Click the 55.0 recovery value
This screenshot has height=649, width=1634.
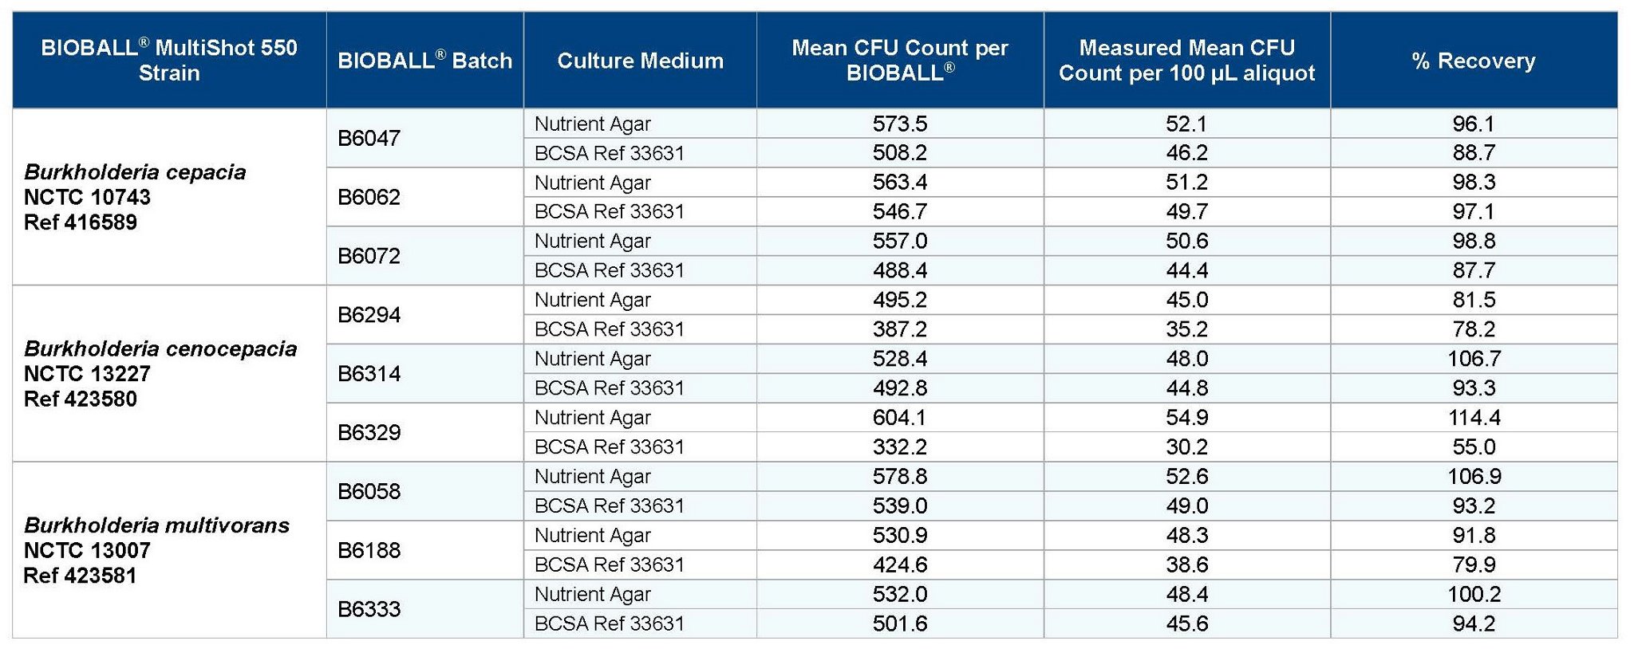[1474, 447]
